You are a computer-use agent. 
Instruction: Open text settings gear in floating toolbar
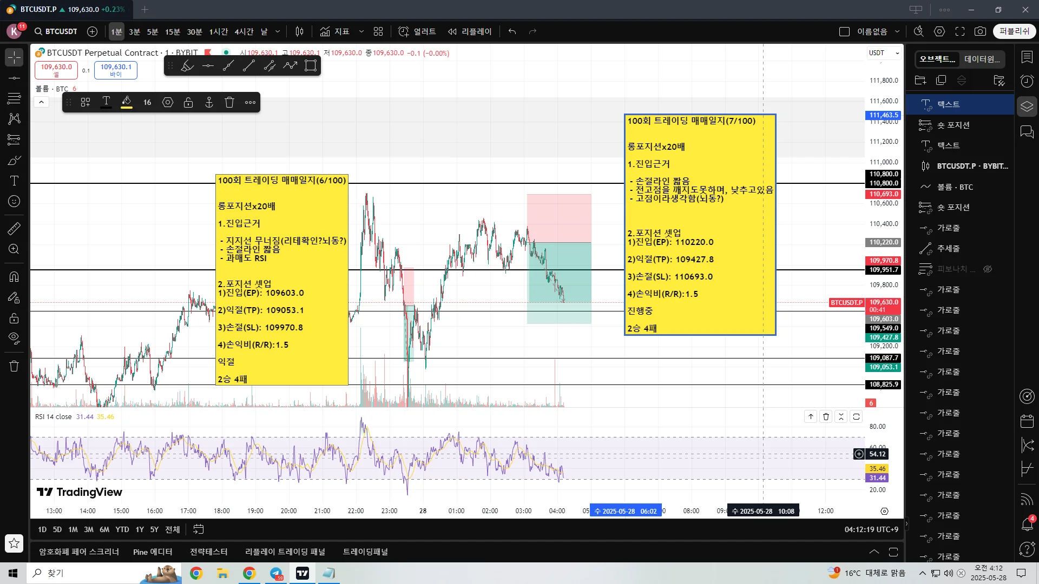(x=168, y=102)
